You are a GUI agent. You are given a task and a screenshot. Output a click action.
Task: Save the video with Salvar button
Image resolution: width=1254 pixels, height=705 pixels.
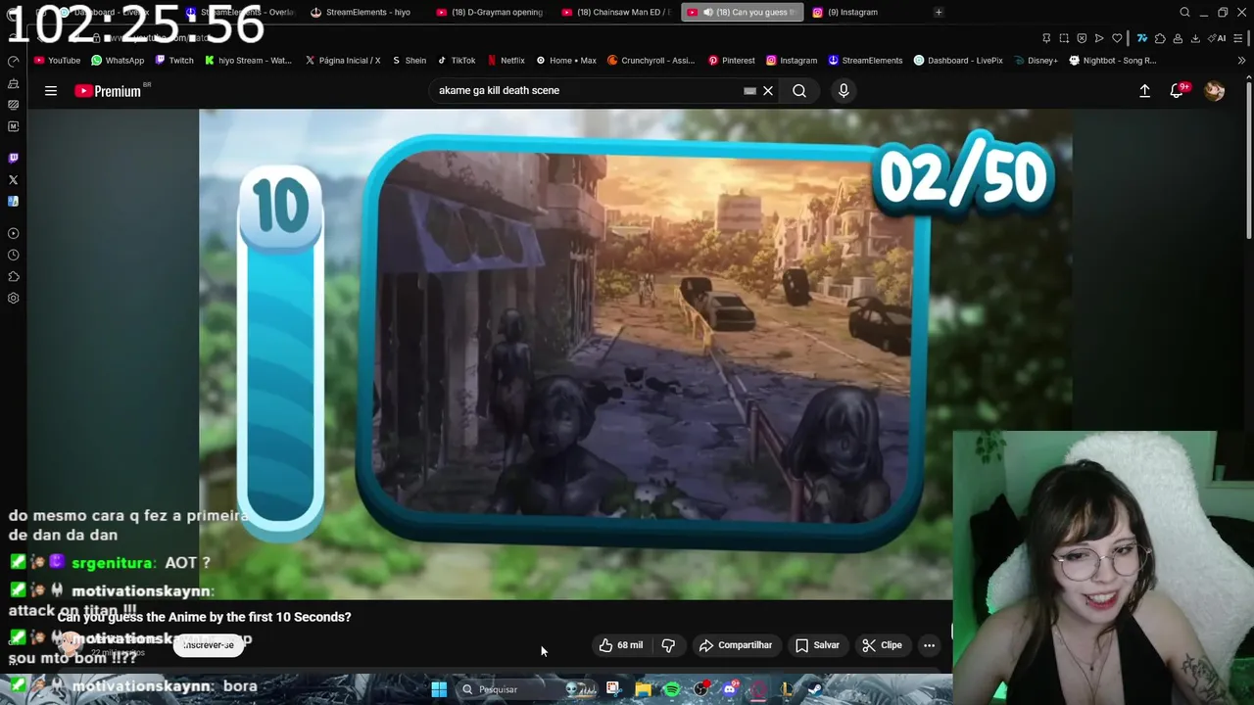pos(817,645)
